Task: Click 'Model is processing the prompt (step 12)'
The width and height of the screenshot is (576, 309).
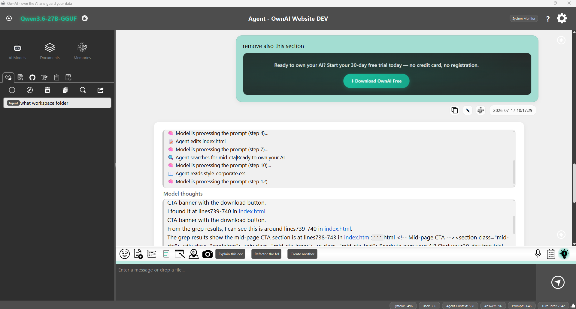Action: (223, 181)
